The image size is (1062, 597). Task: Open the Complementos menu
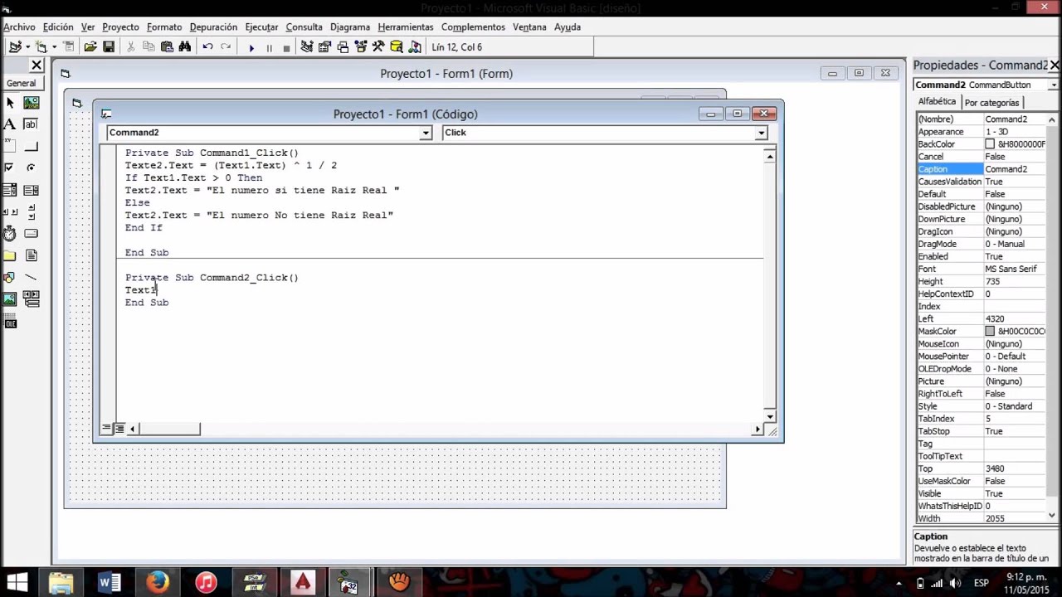473,27
